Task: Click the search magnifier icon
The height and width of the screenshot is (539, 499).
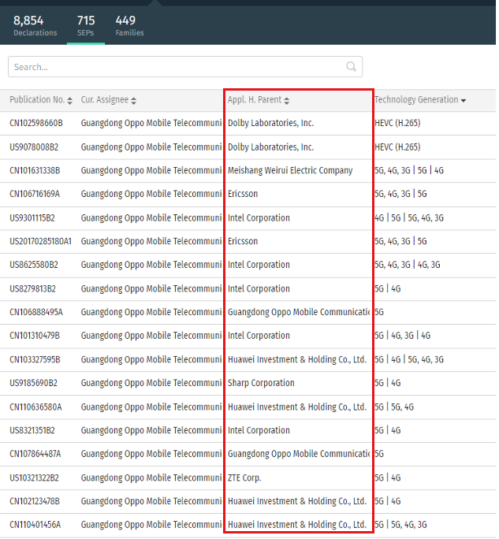Action: [351, 66]
